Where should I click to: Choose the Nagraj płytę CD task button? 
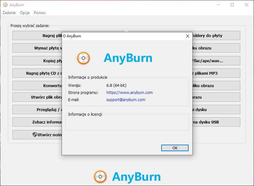point(37,73)
